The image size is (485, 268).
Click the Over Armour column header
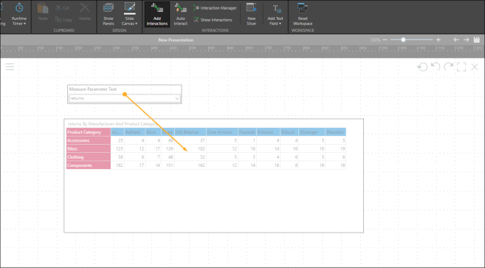tap(222, 132)
